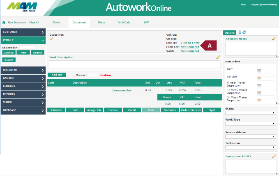
Task: Expand the Reports sidebar section
Action: pos(23,94)
